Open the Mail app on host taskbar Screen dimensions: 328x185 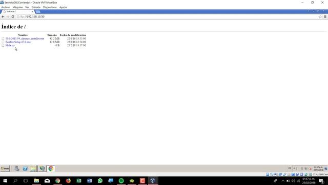click(x=47, y=181)
